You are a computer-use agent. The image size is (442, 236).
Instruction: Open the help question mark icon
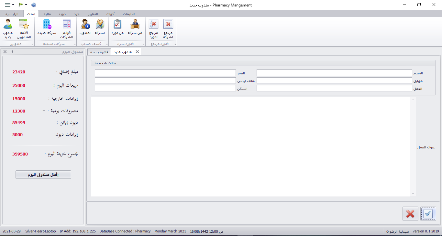click(x=34, y=5)
